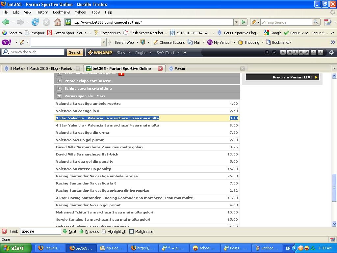Open the Sport.ro bookmark
Image resolution: width=337 pixels, height=253 pixels.
pos(12,33)
